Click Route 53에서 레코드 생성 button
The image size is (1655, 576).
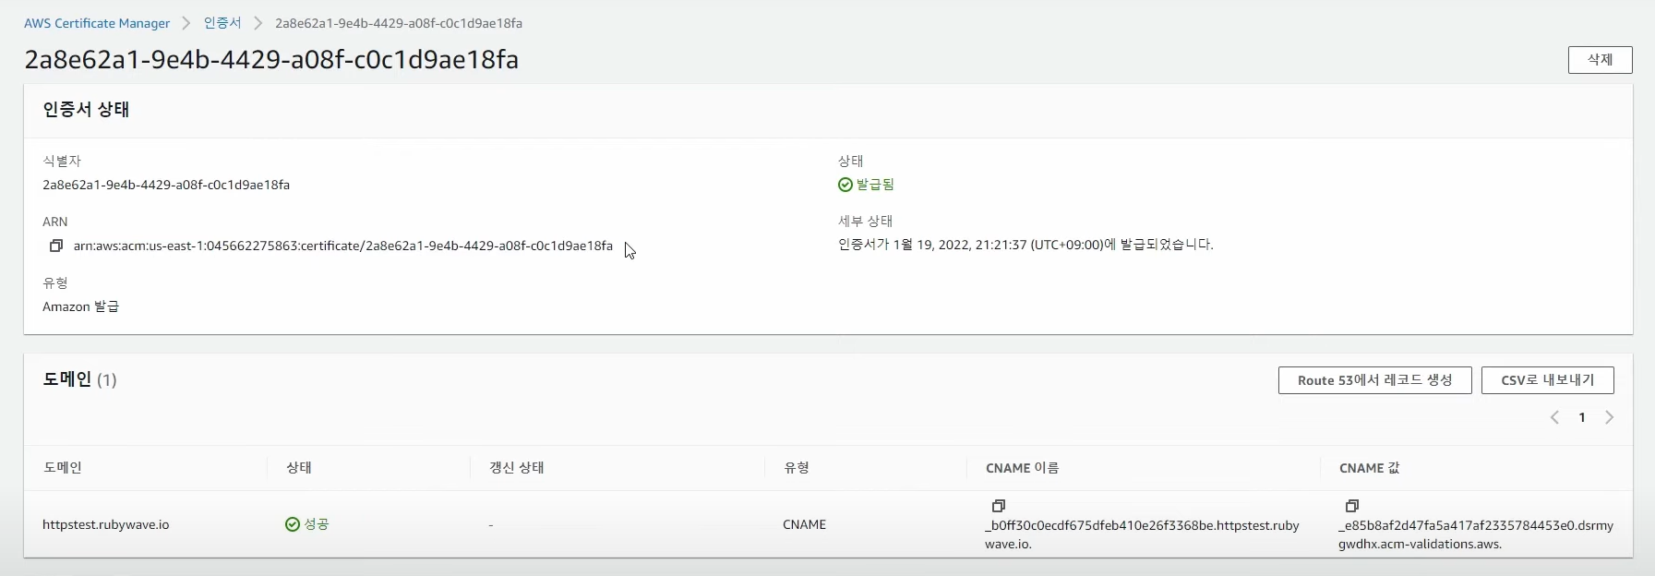click(1374, 380)
